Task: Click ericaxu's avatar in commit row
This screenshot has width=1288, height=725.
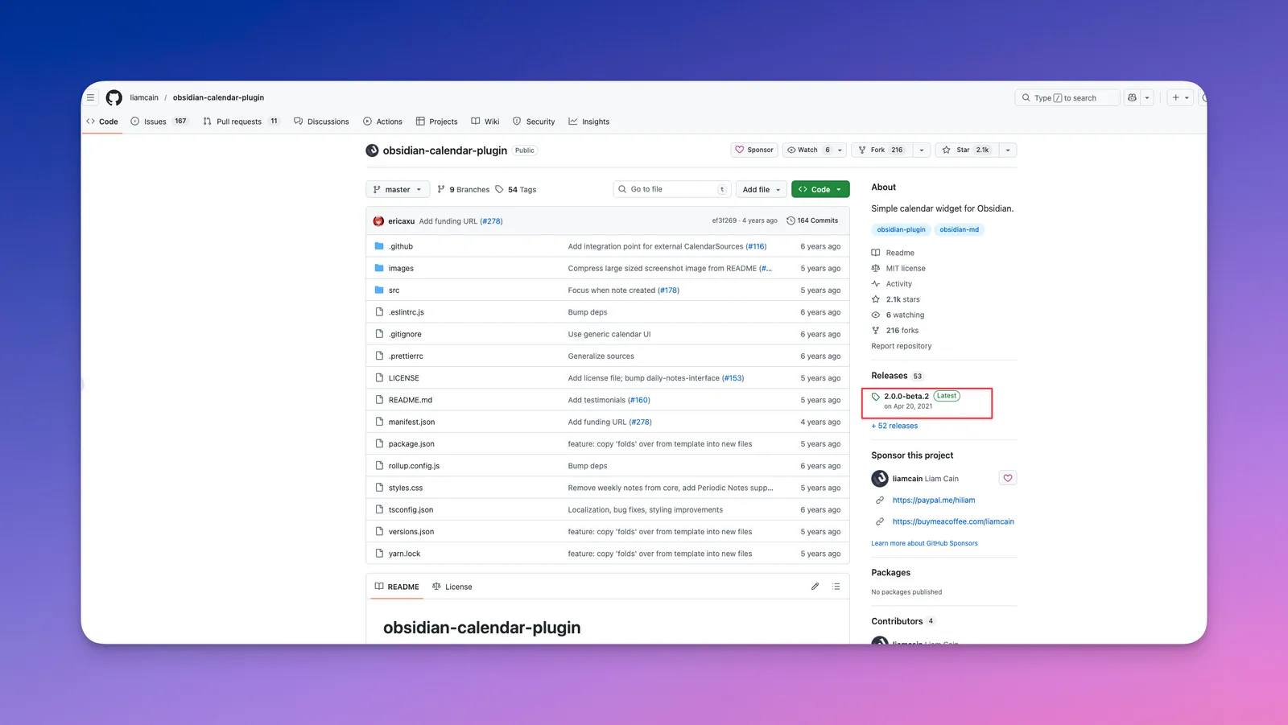Action: [378, 221]
